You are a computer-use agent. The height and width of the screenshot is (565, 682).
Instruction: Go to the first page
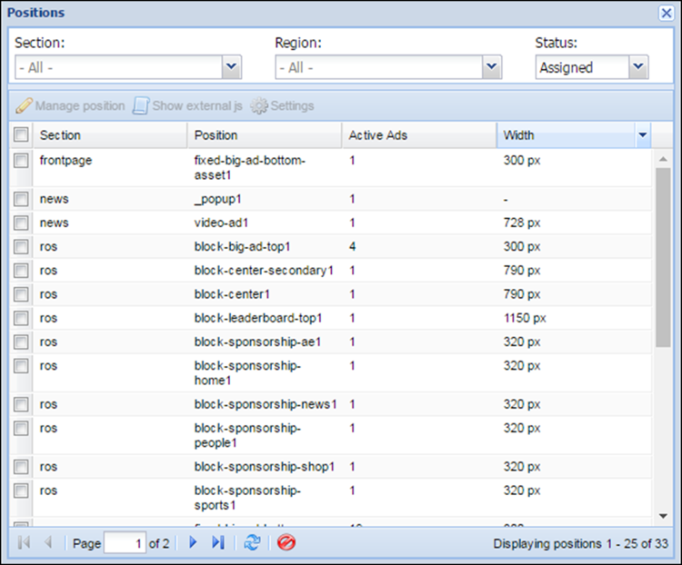[x=24, y=542]
